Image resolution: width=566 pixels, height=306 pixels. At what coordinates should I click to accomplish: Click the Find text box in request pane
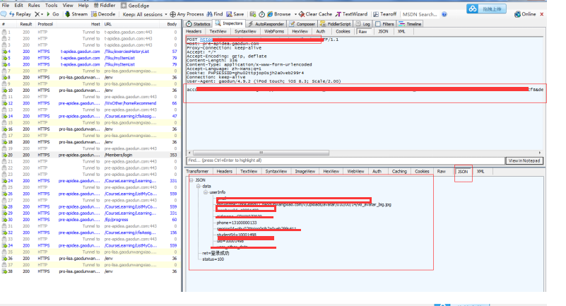[346, 160]
